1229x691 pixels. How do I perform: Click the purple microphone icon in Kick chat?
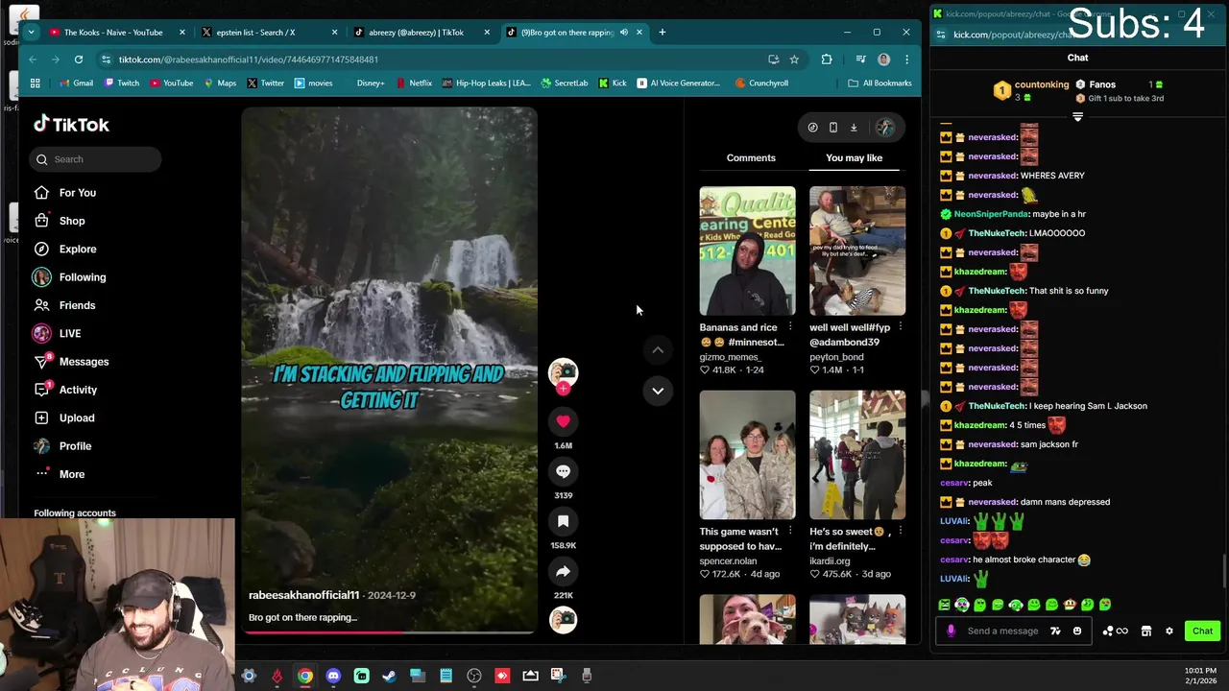(951, 631)
